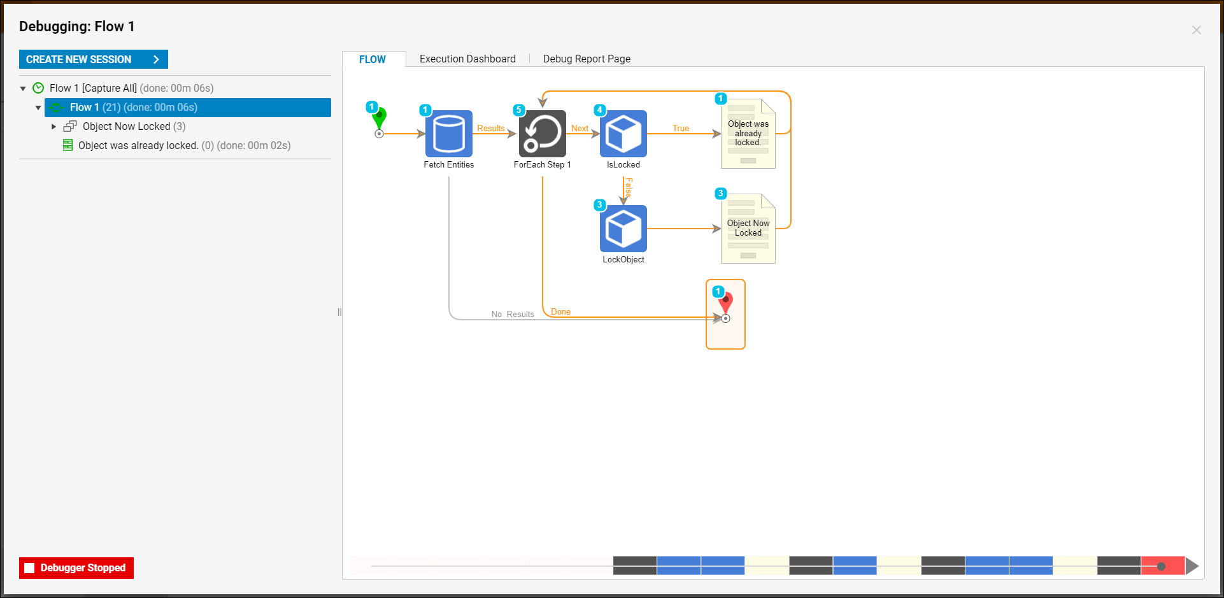Click the panel splitter handle to collapse sidebar
Image resolution: width=1224 pixels, height=598 pixels.
[x=339, y=312]
